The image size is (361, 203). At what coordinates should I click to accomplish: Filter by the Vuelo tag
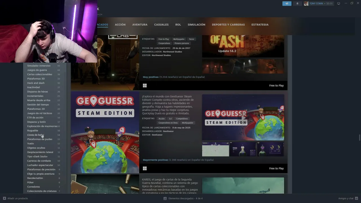coord(30,144)
